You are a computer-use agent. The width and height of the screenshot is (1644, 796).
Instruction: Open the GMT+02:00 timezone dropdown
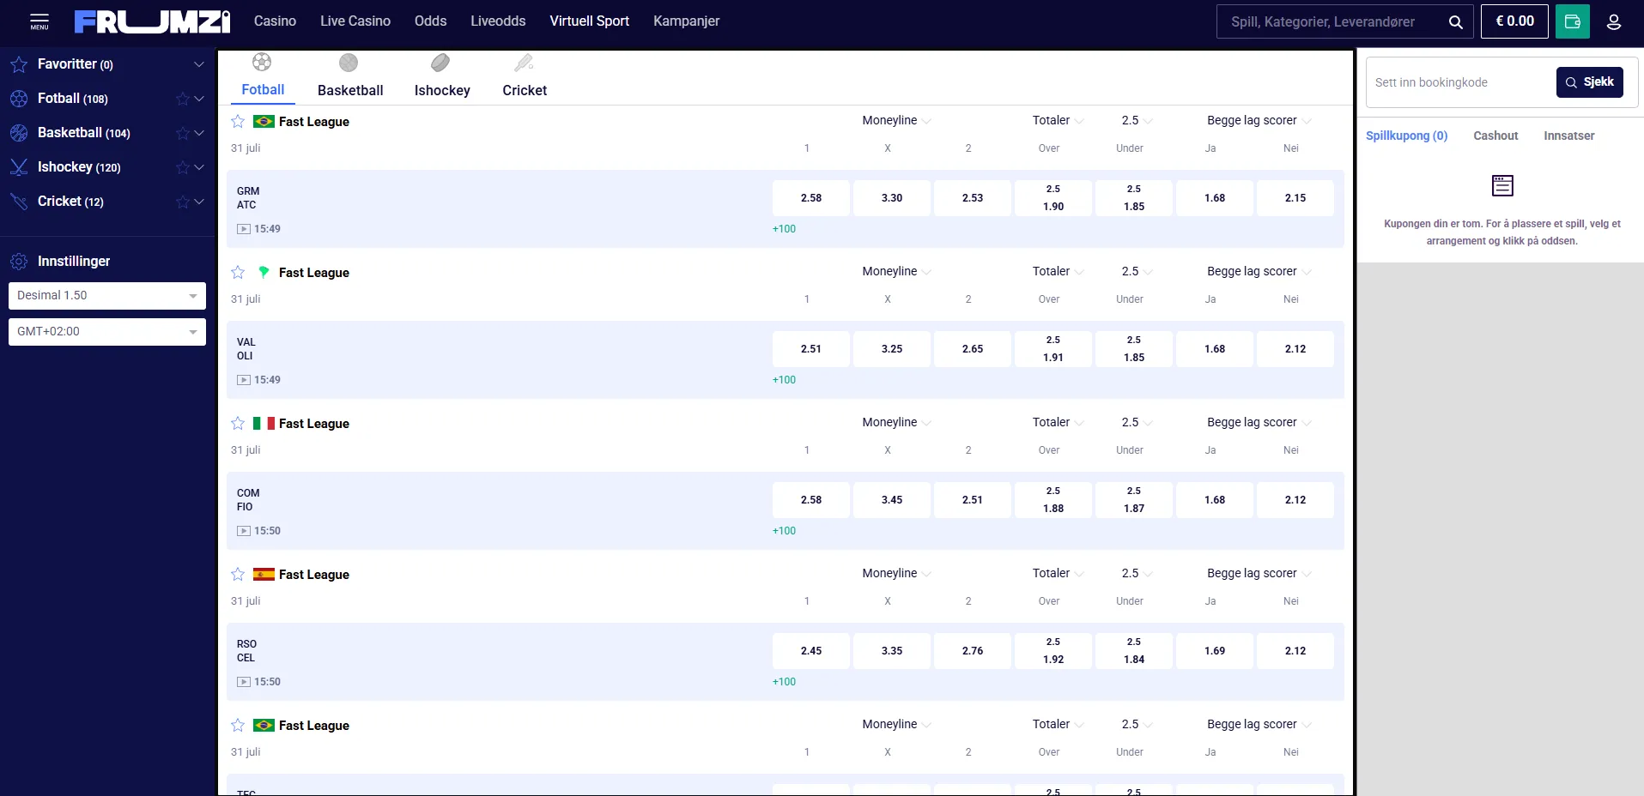[x=107, y=332]
